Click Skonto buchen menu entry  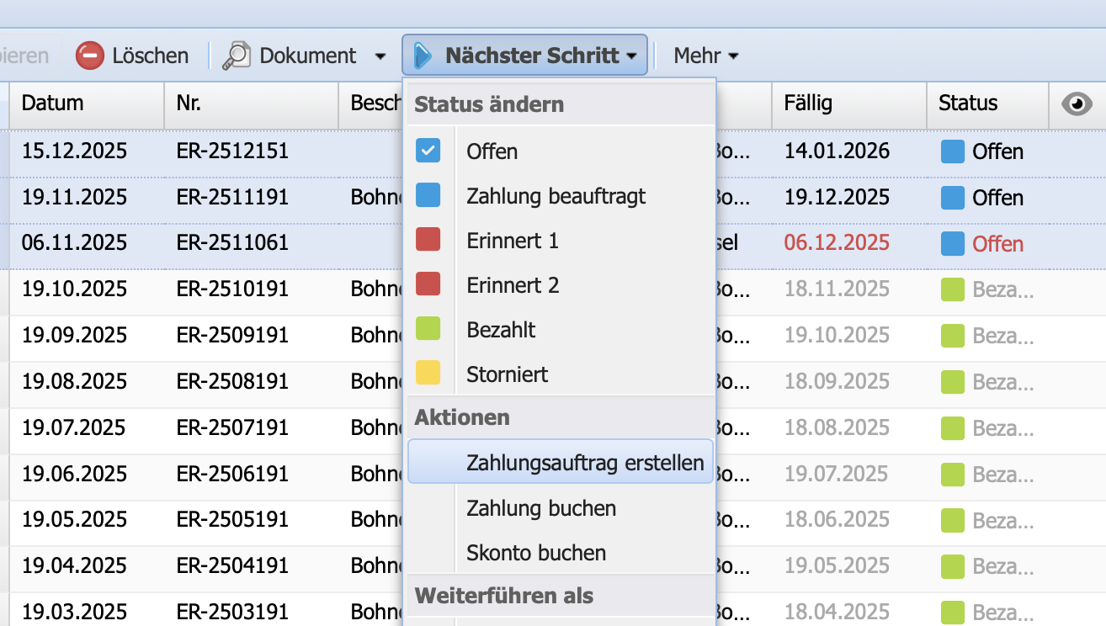pyautogui.click(x=536, y=553)
